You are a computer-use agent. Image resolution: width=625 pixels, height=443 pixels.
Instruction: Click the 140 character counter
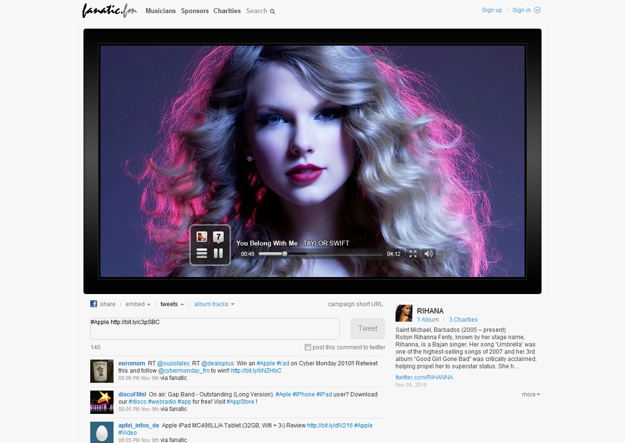[96, 347]
